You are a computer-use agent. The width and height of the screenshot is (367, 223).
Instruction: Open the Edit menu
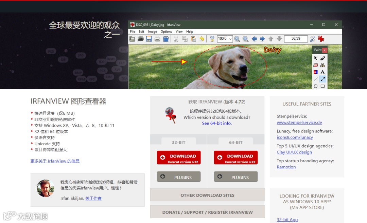[141, 32]
